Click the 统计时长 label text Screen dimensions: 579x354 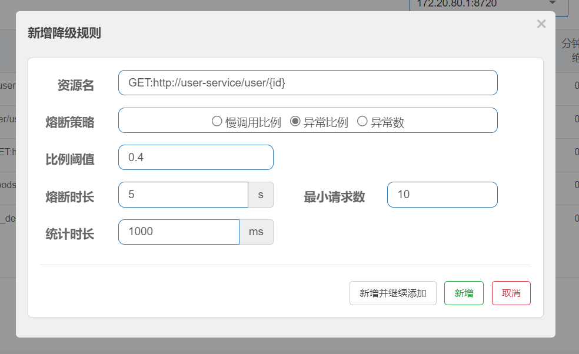pos(69,234)
